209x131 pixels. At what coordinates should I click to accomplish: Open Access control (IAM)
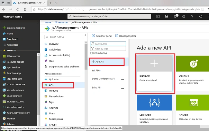click(57, 55)
